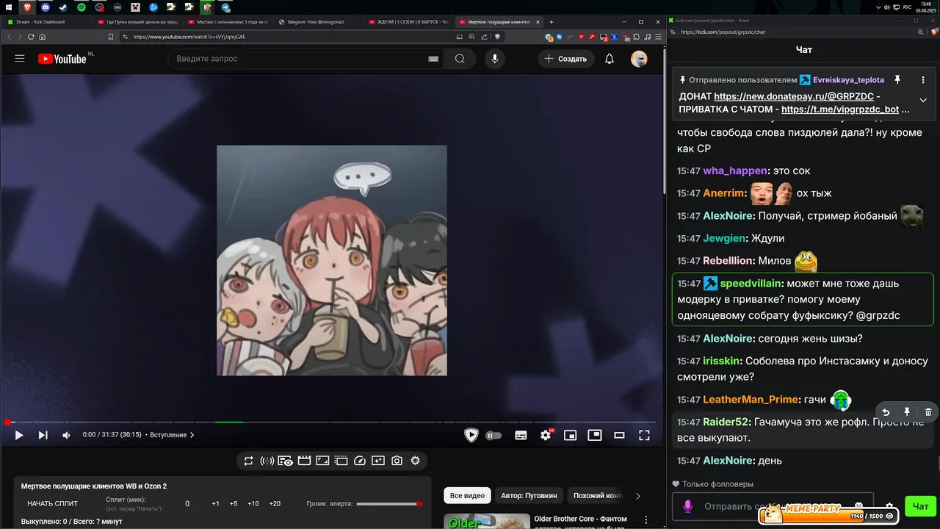The height and width of the screenshot is (529, 940).
Task: Adjust the Громк. алерта slider
Action: (x=388, y=504)
